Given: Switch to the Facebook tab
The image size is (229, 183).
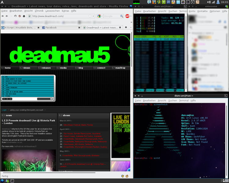Looking at the screenshot, I should 61,27.
